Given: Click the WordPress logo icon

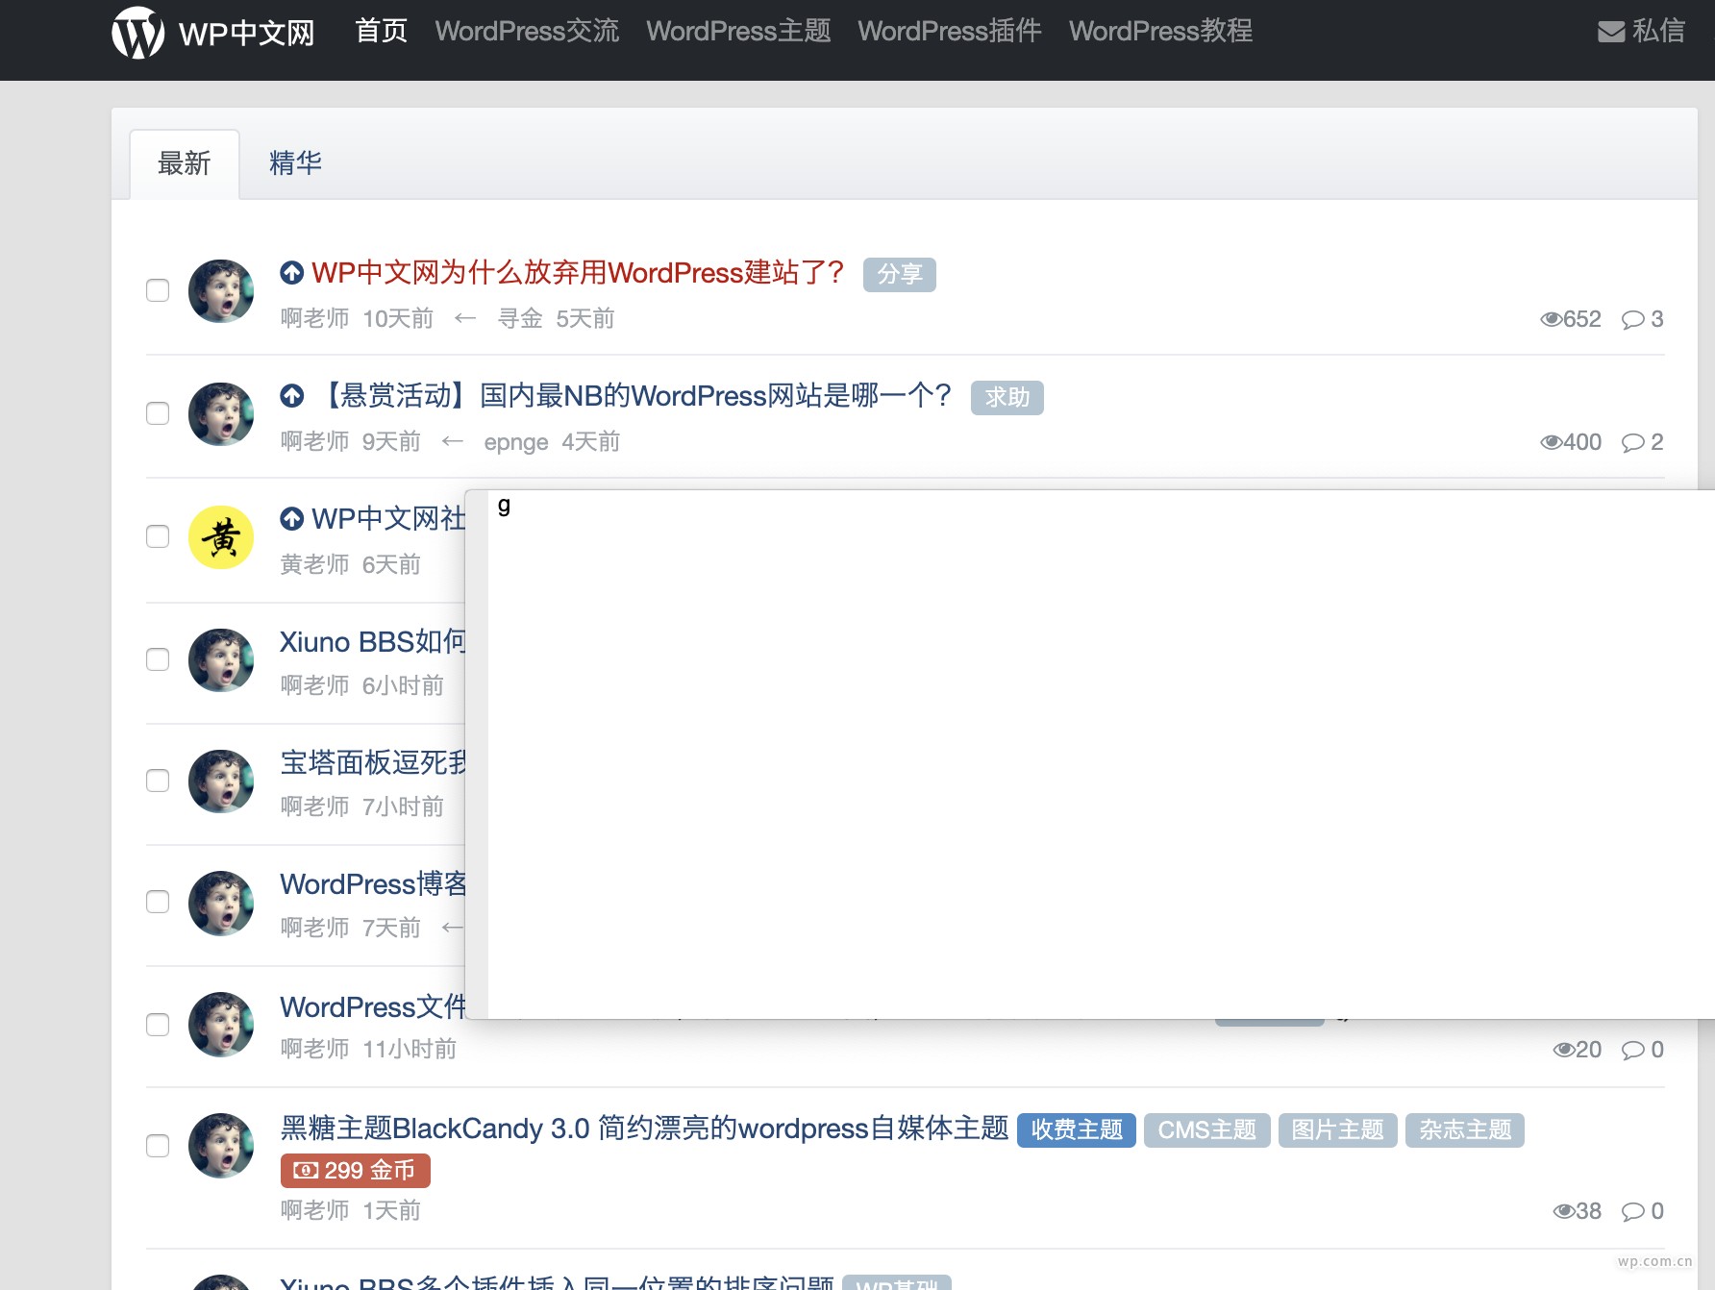Looking at the screenshot, I should [138, 33].
